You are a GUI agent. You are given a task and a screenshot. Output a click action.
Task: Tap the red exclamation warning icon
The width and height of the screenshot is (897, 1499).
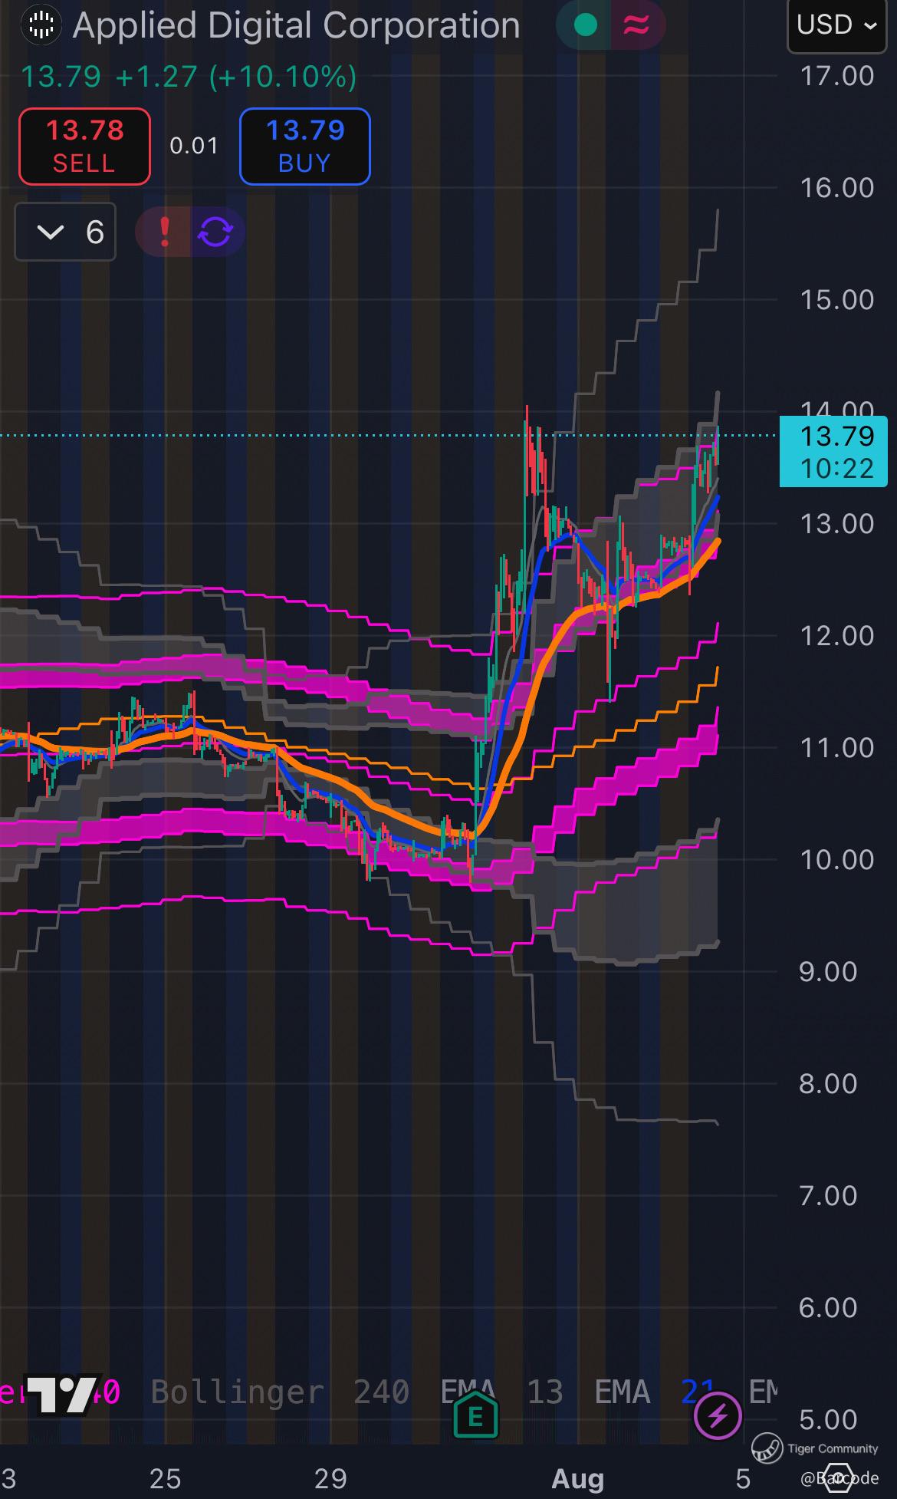click(164, 232)
